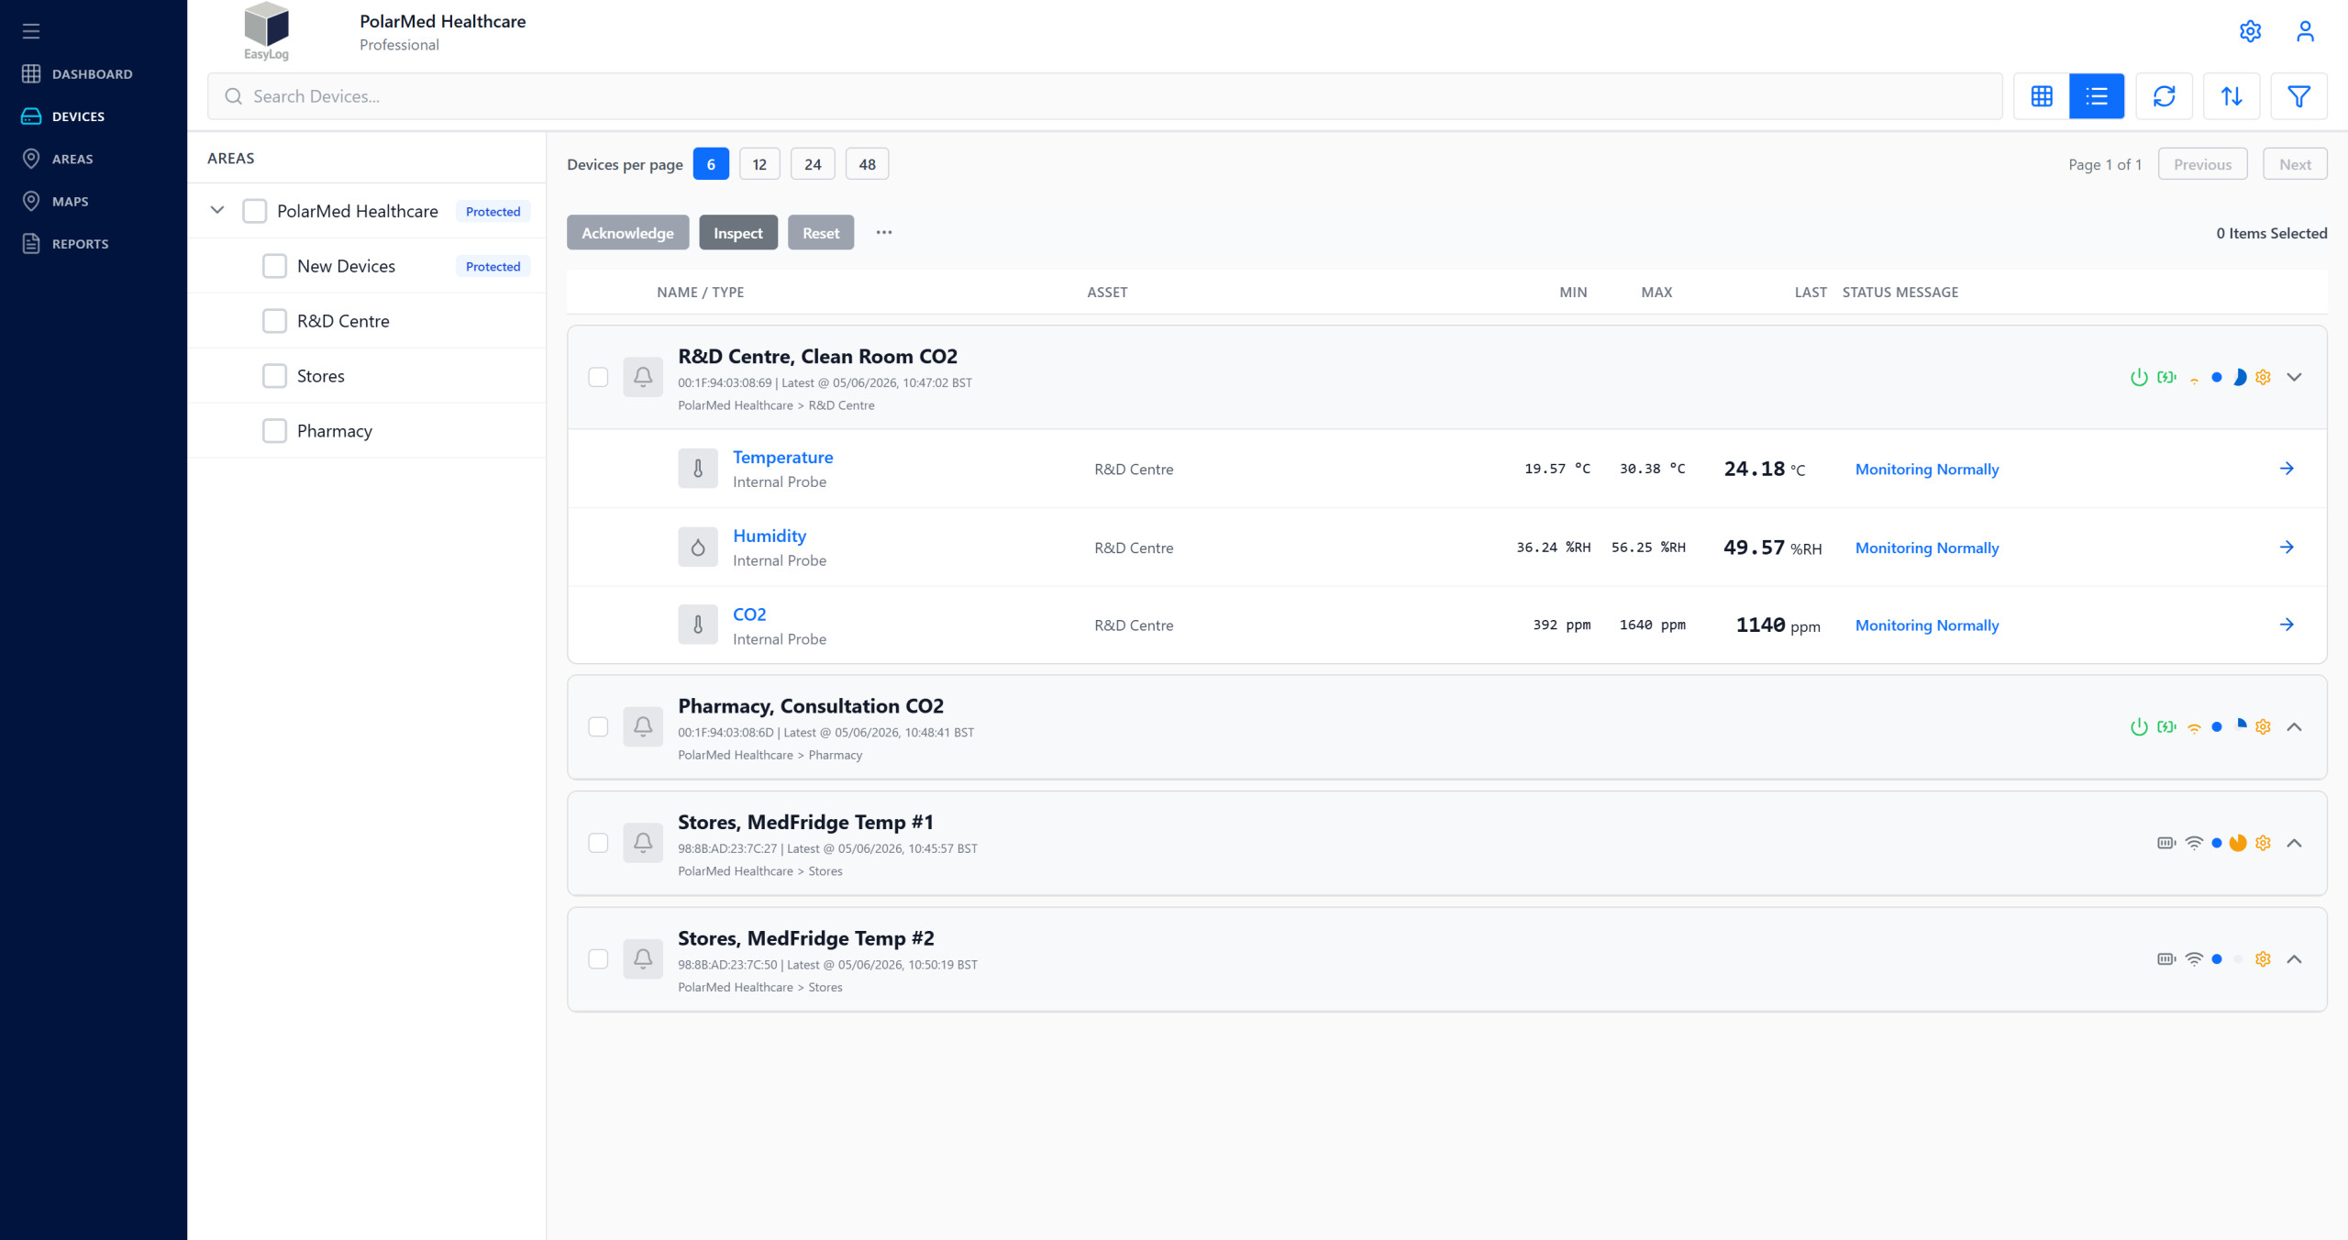
Task: Select the R&D Centre, Clean Room CO2 device checkbox
Action: 598,377
